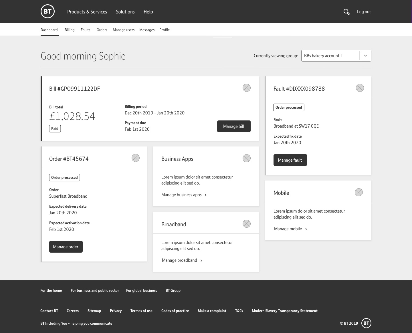Follow the Manage mobile link
The height and width of the screenshot is (333, 412).
[291, 229]
